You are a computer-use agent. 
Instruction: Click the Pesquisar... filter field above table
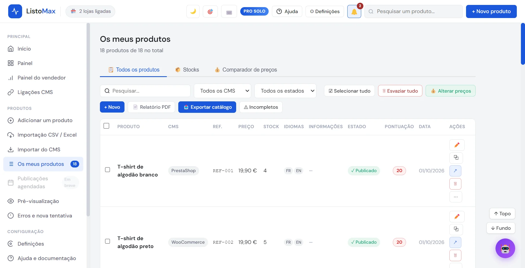(145, 91)
